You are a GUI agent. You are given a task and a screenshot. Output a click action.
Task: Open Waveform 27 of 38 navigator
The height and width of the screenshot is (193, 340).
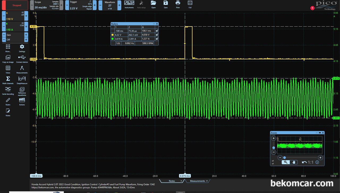click(x=110, y=5)
